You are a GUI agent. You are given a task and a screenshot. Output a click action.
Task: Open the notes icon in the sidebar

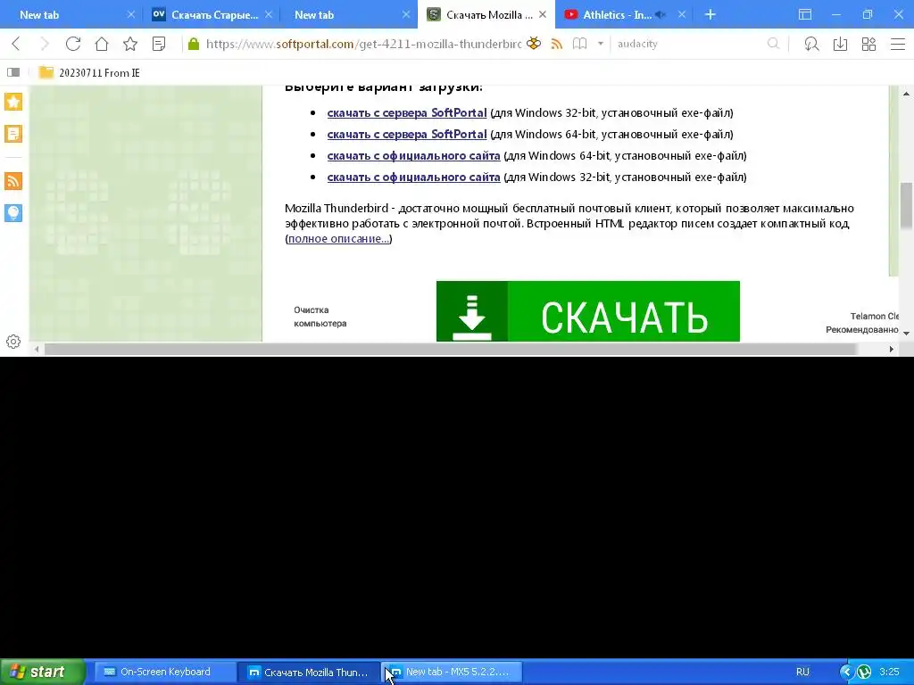13,134
